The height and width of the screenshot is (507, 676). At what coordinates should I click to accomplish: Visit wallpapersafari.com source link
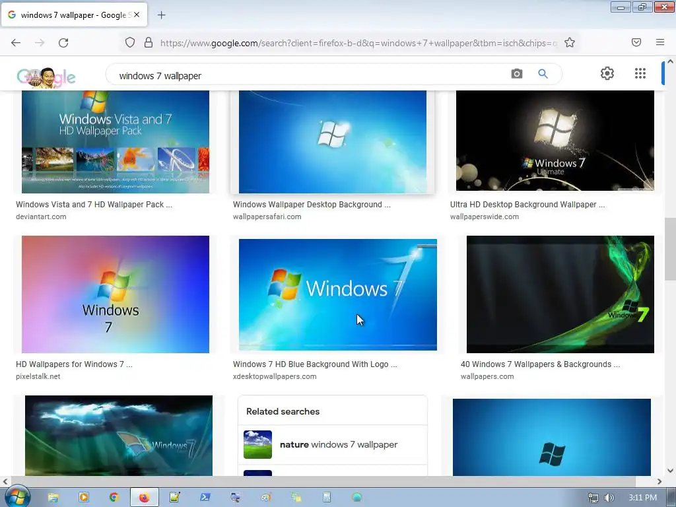point(267,217)
